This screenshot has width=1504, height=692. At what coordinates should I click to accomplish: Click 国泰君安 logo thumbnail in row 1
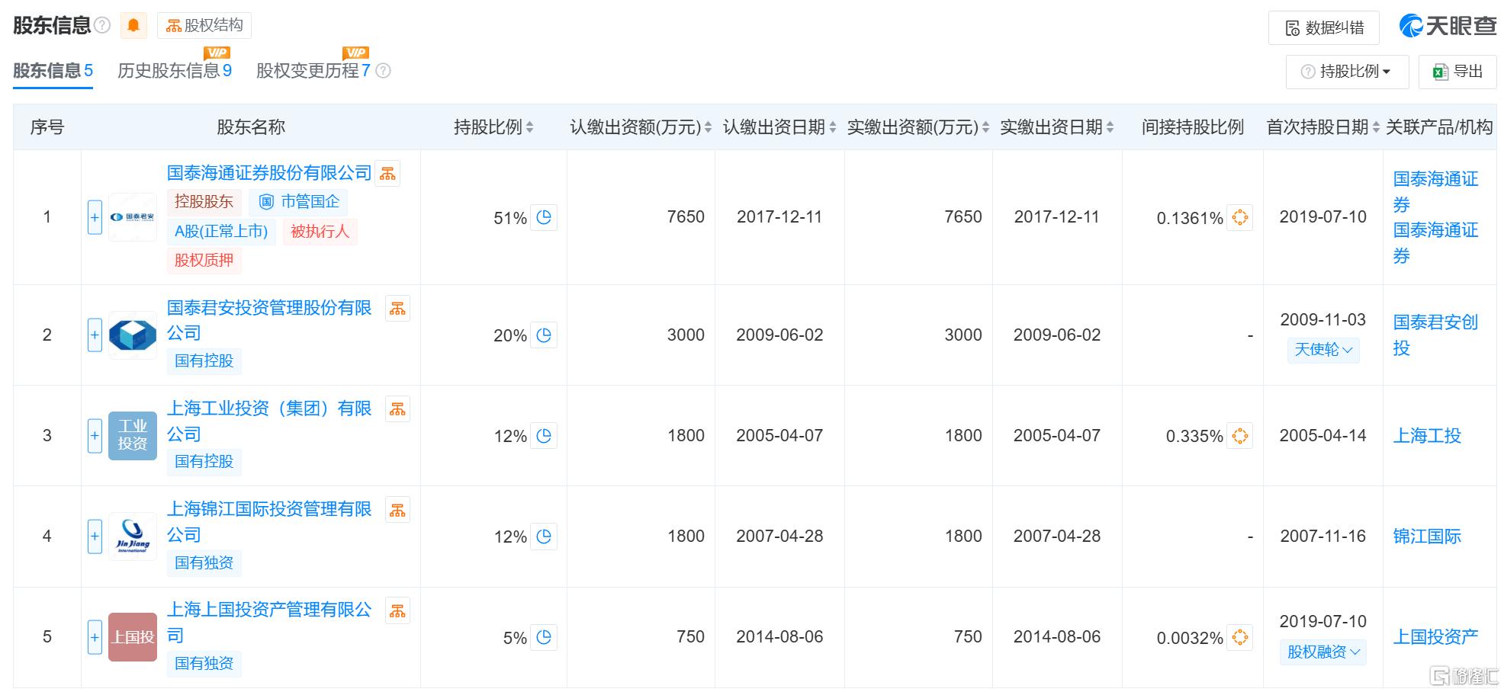(x=133, y=218)
